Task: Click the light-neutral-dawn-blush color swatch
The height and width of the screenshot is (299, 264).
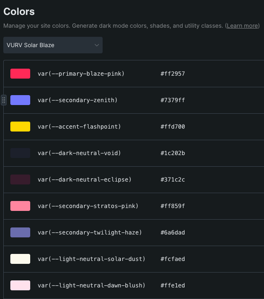Action: [20, 285]
